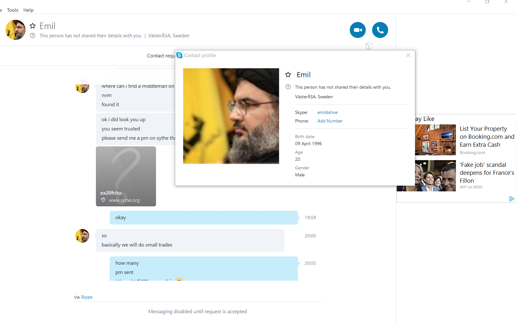
Task: Click the 'basically we will do small trades' message
Action: tap(137, 245)
